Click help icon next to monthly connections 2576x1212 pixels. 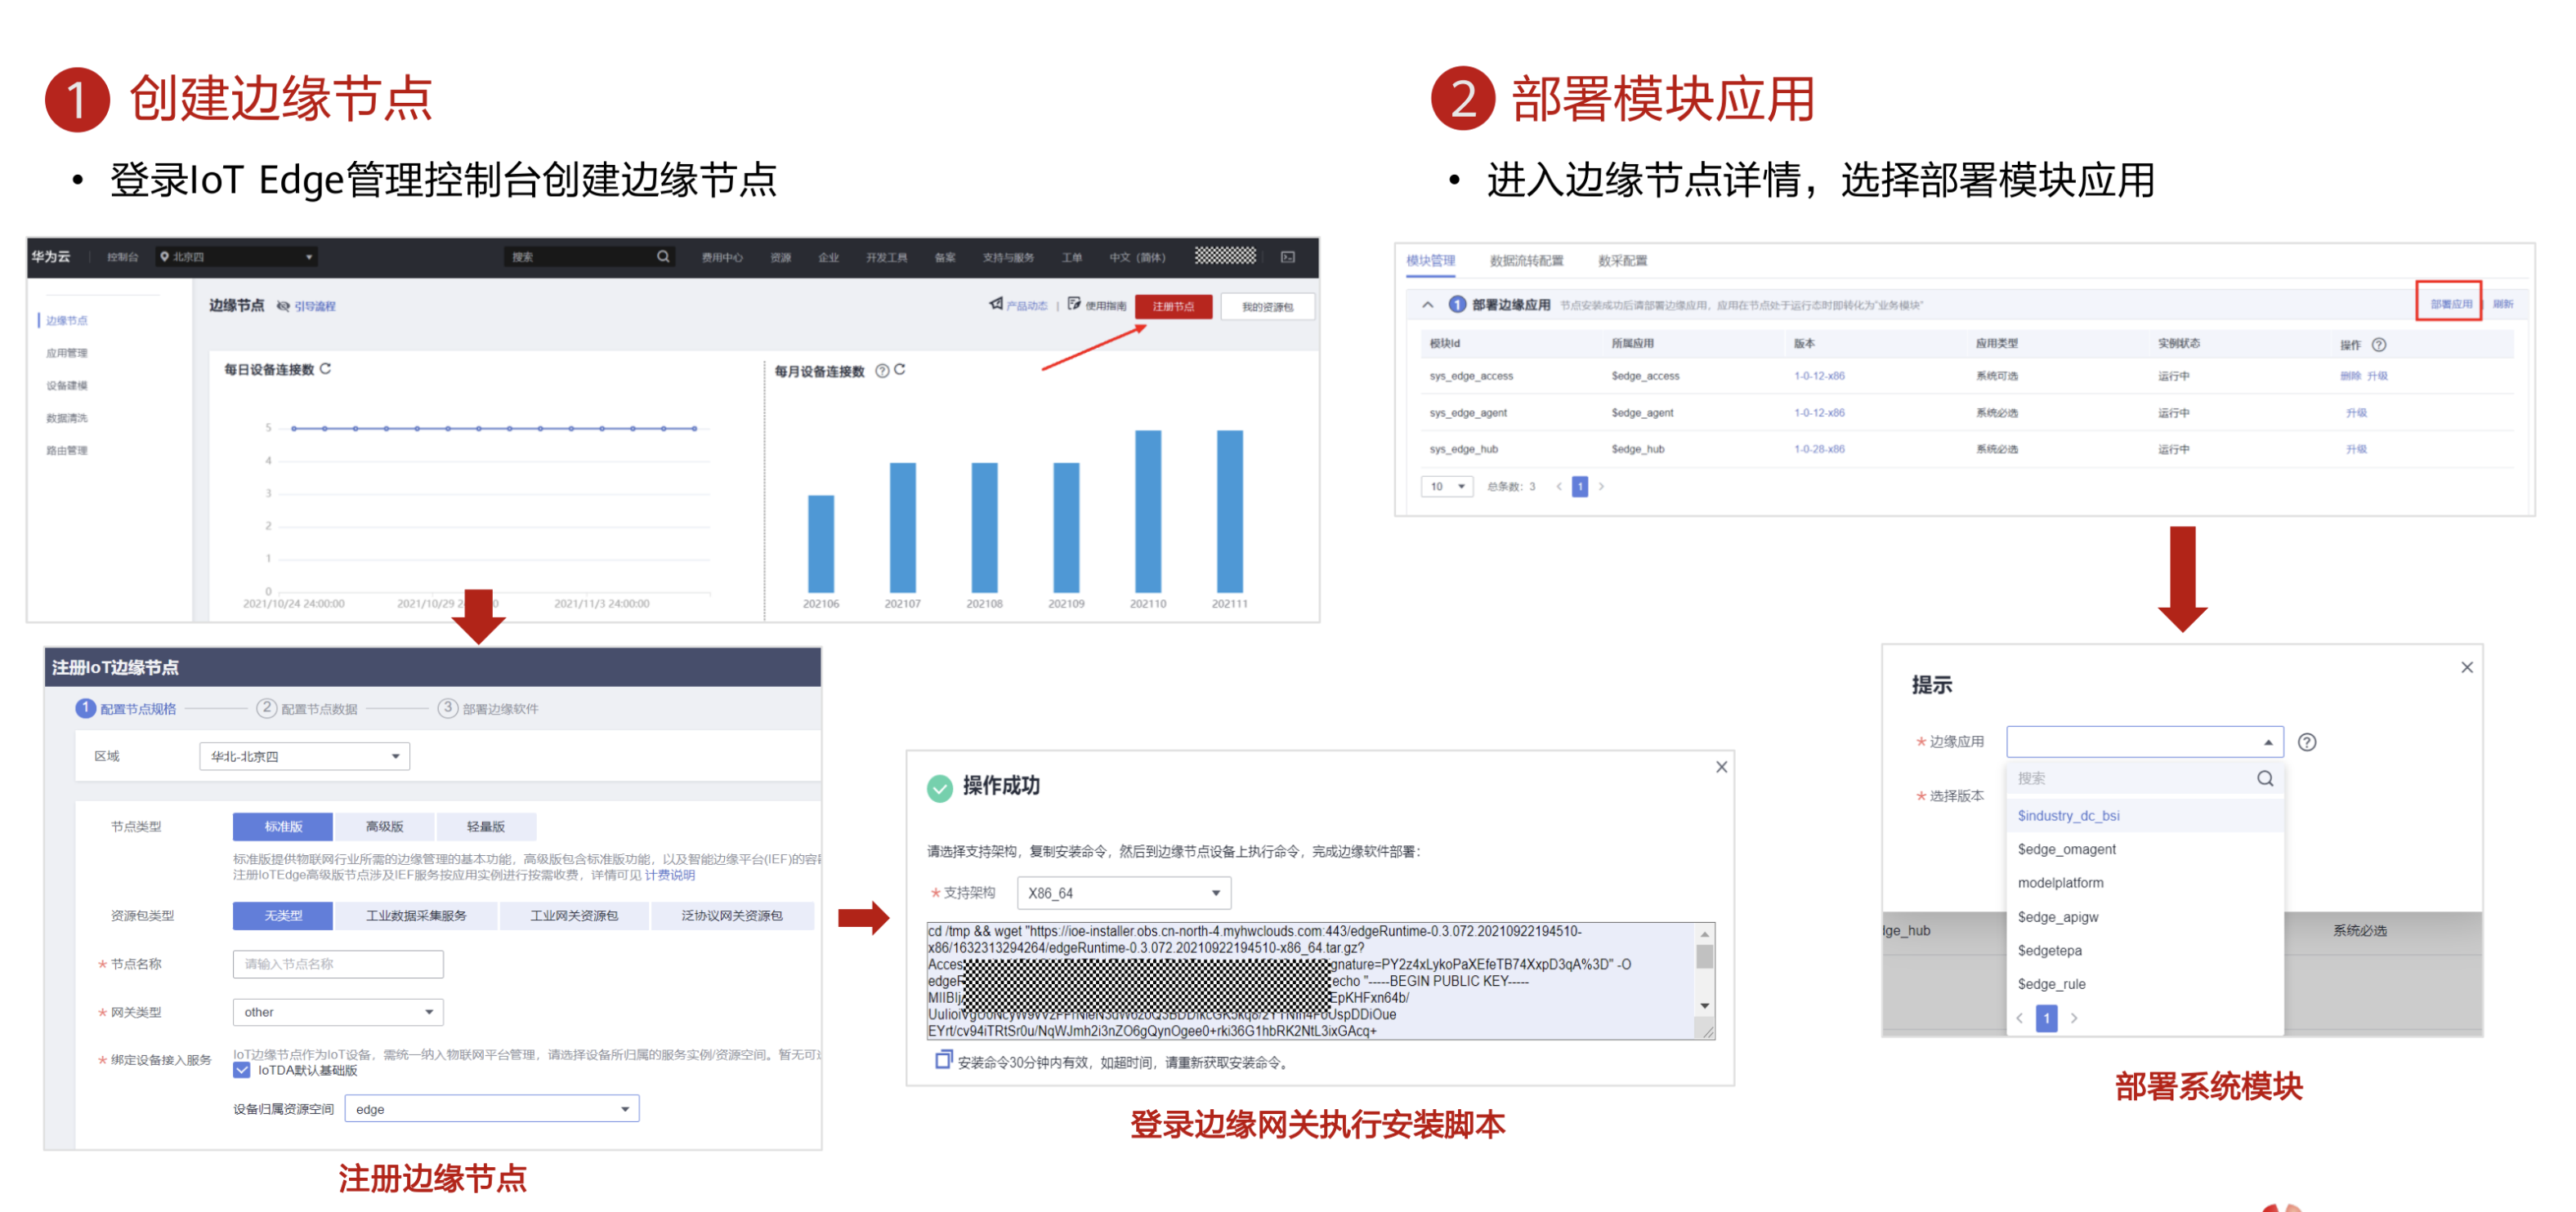882,371
